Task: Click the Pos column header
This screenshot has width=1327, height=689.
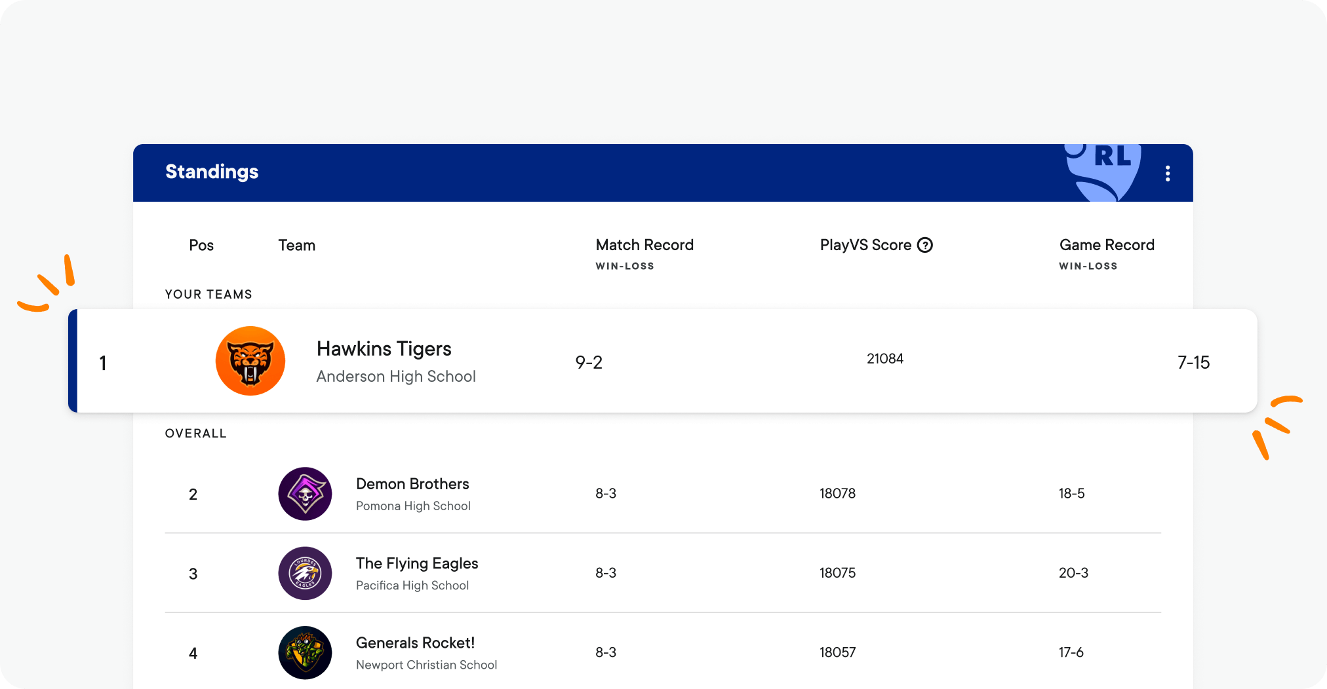Action: click(x=201, y=246)
